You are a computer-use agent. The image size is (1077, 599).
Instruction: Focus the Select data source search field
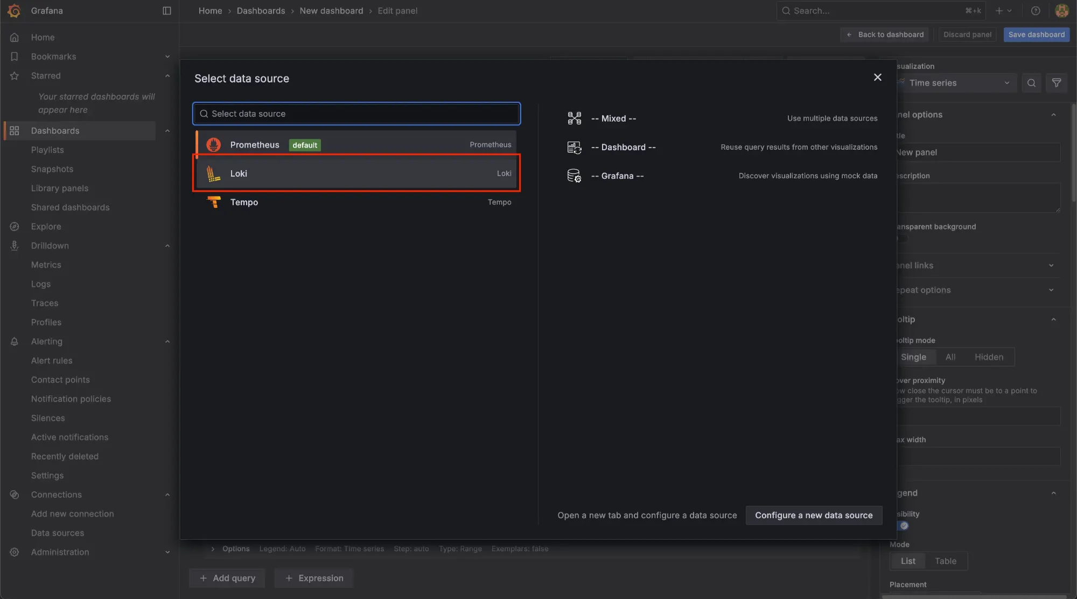(x=356, y=114)
